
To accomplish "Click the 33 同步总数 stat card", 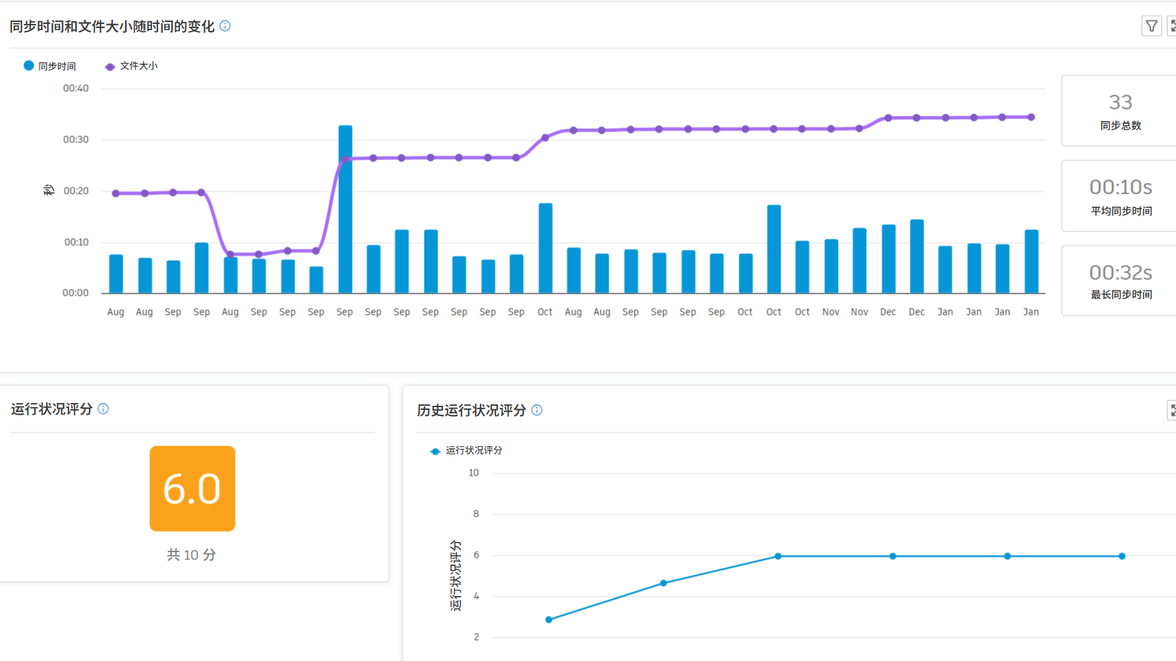I will coord(1120,110).
